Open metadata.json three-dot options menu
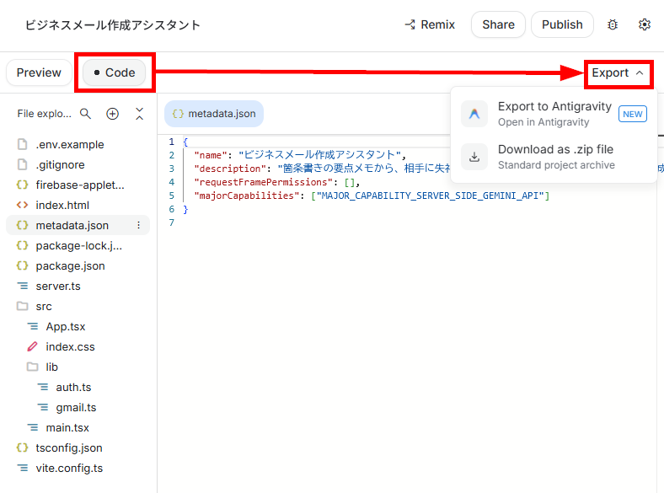The height and width of the screenshot is (493, 664). click(x=138, y=225)
